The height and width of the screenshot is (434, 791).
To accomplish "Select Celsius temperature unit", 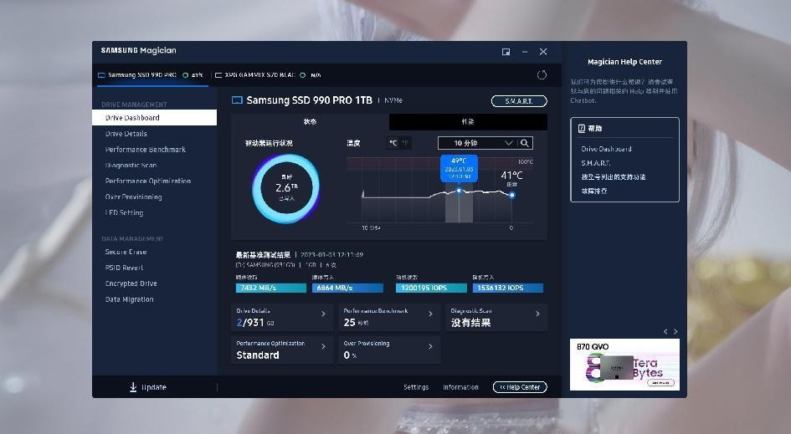I will tap(393, 143).
